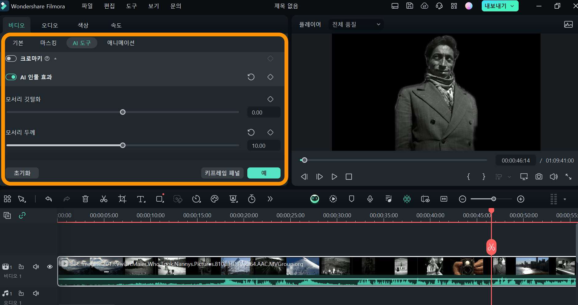The width and height of the screenshot is (578, 305).
Task: Click the voiceover microphone icon
Action: 370,199
